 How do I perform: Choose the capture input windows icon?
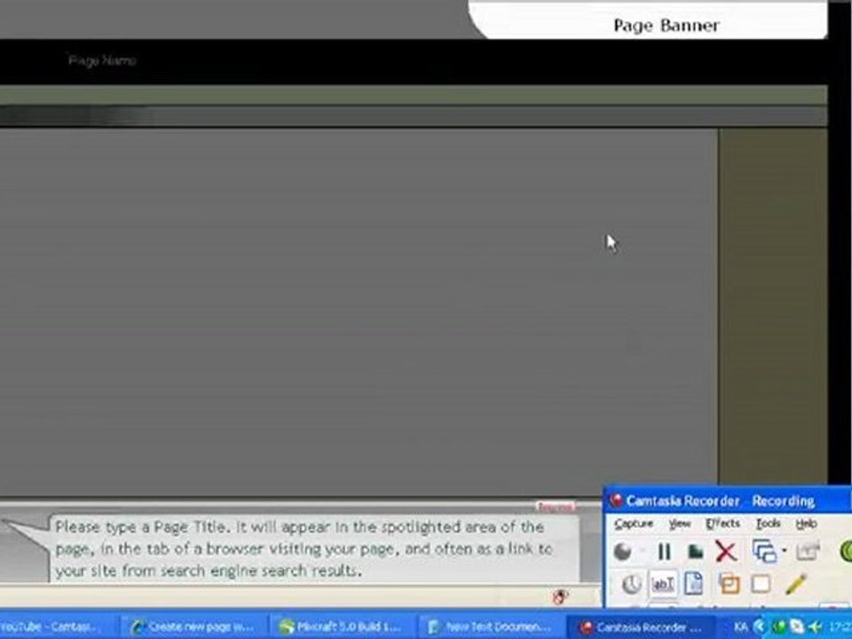(x=764, y=551)
